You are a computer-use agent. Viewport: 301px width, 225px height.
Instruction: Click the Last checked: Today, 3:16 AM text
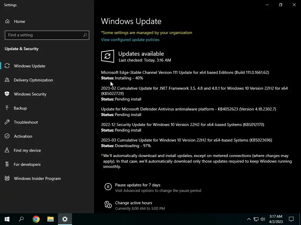point(145,60)
